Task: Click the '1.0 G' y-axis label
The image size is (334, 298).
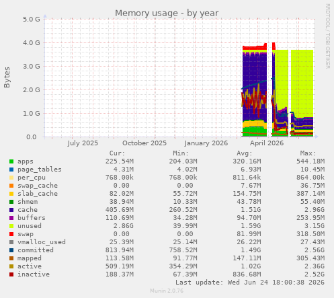Action: point(32,114)
